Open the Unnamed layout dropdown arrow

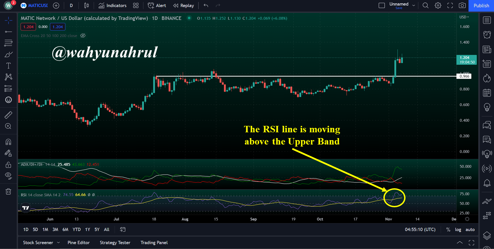click(414, 5)
